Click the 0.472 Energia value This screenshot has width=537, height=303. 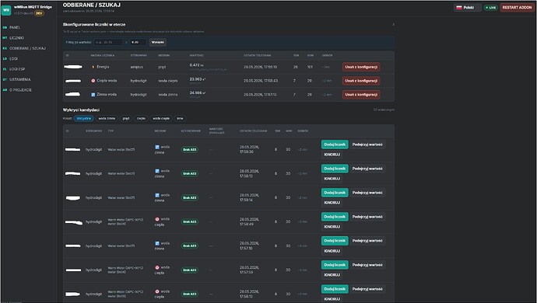(x=197, y=65)
